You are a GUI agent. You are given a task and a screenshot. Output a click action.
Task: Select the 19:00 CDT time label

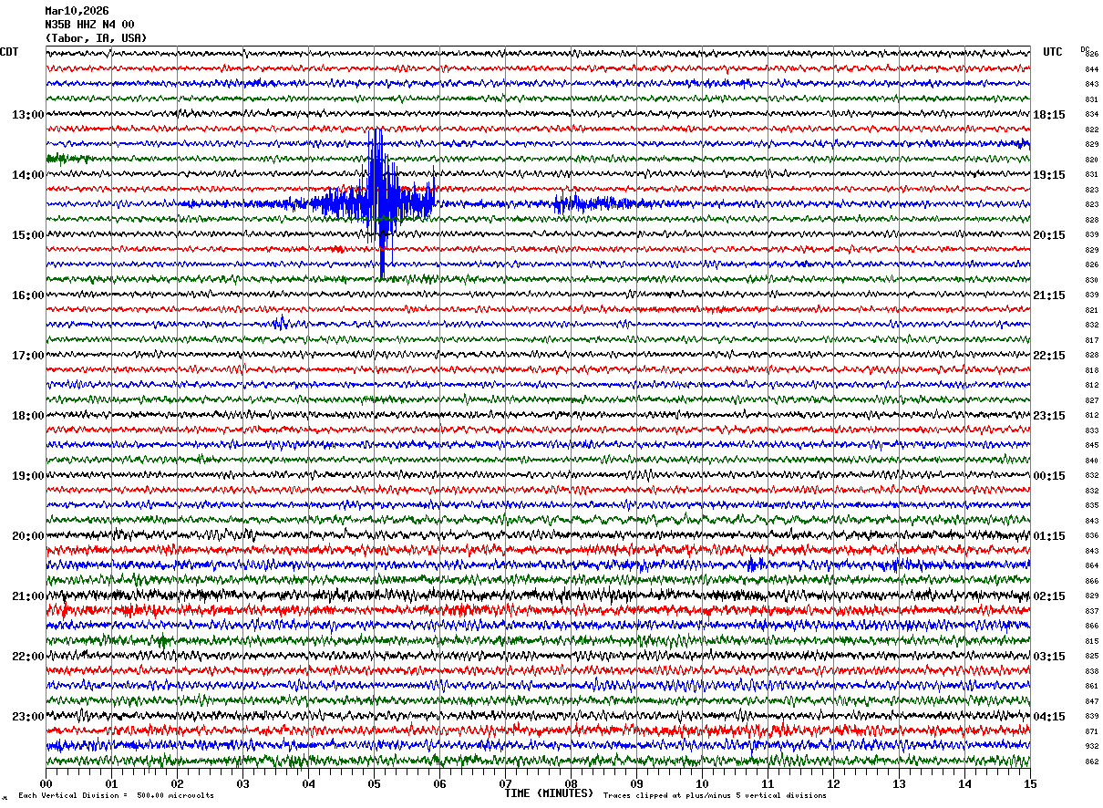[x=27, y=476]
